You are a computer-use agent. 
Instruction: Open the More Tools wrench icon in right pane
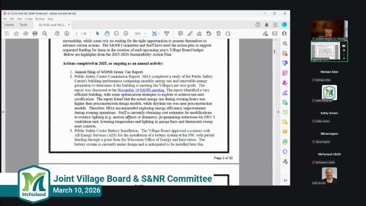point(285,161)
